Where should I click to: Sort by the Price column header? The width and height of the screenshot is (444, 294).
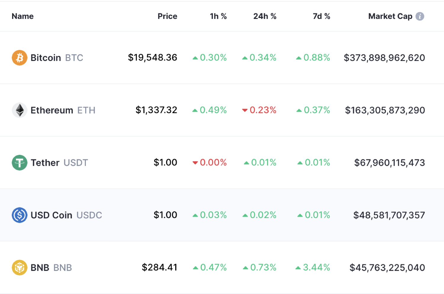pos(167,16)
